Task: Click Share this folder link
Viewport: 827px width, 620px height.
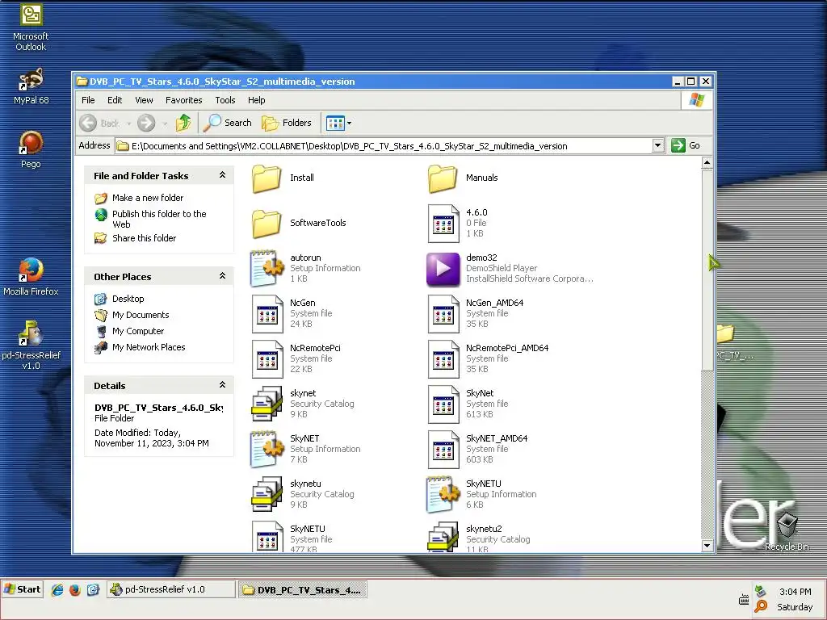Action: (144, 238)
